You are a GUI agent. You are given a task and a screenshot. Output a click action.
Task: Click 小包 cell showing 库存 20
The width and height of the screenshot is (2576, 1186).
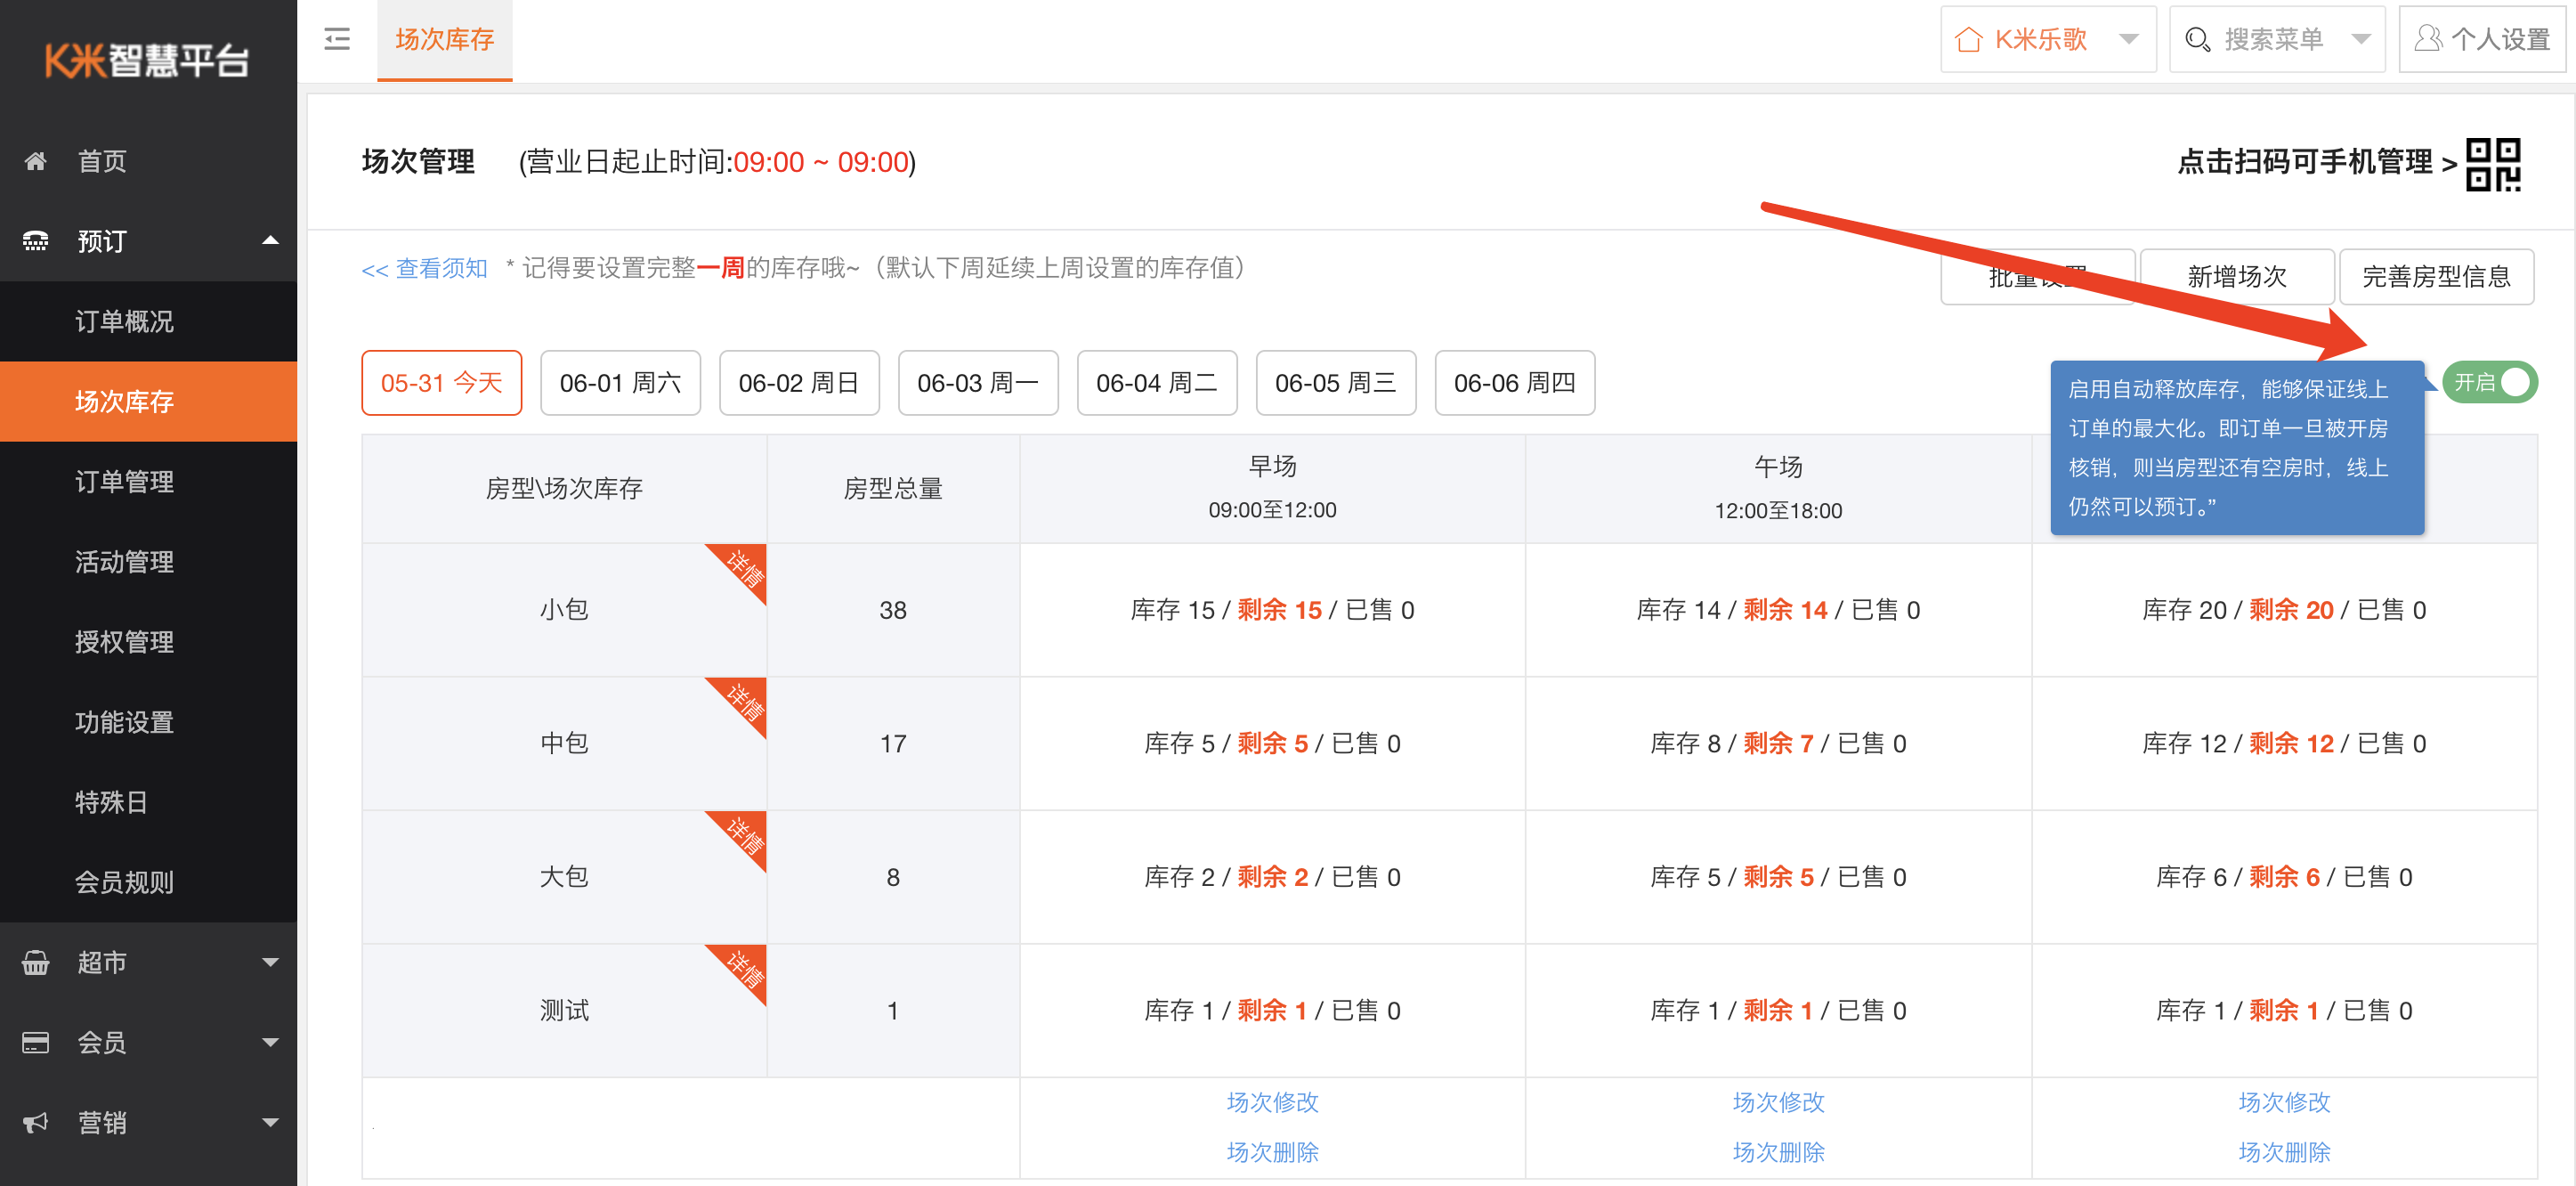click(2284, 610)
